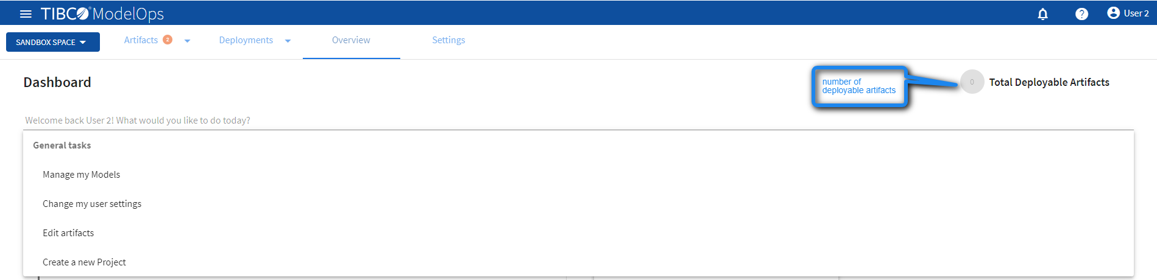Click the welcome search input field
1157x280 pixels.
tap(578, 121)
